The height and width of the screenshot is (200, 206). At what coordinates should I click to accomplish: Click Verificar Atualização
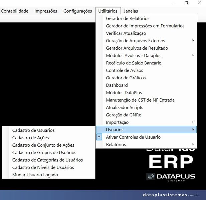coord(146,33)
